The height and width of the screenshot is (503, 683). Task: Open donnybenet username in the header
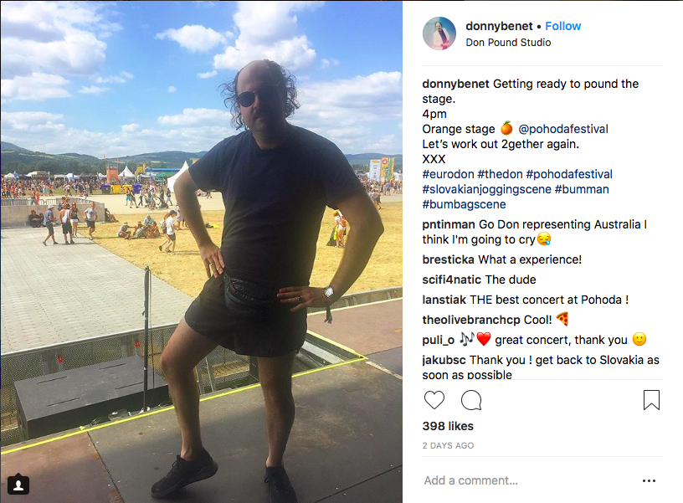click(x=499, y=26)
